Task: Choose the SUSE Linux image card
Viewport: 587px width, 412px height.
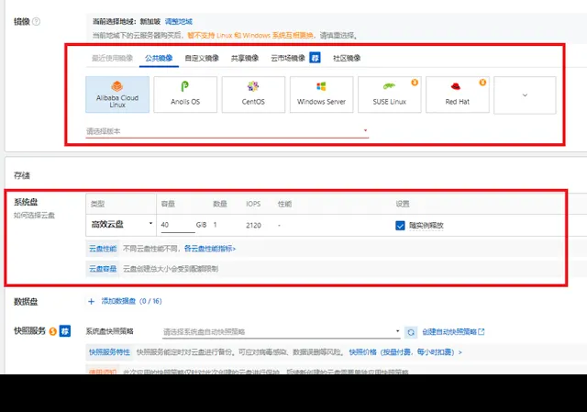Action: (390, 95)
